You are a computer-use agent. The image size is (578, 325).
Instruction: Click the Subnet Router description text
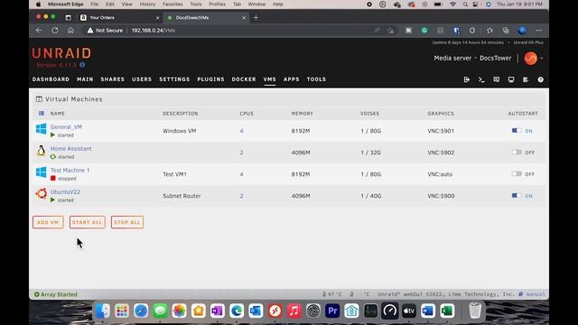[182, 196]
